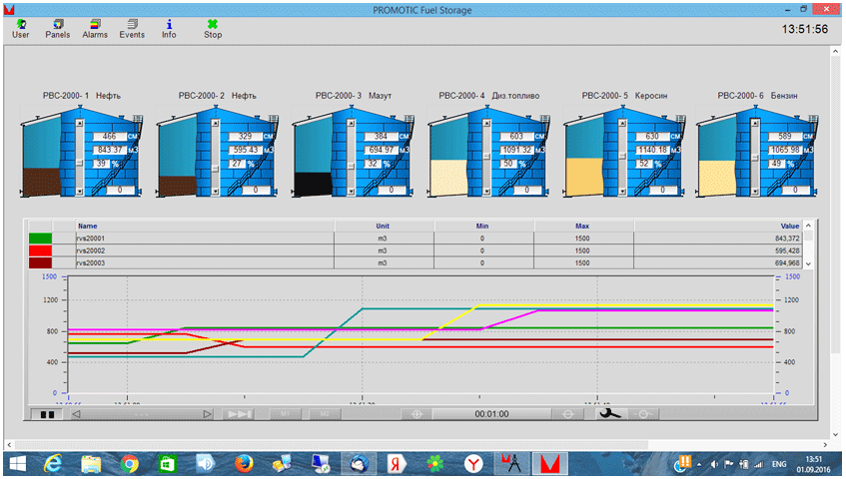The width and height of the screenshot is (846, 479).
Task: Click the Info toolbar icon
Action: (169, 27)
